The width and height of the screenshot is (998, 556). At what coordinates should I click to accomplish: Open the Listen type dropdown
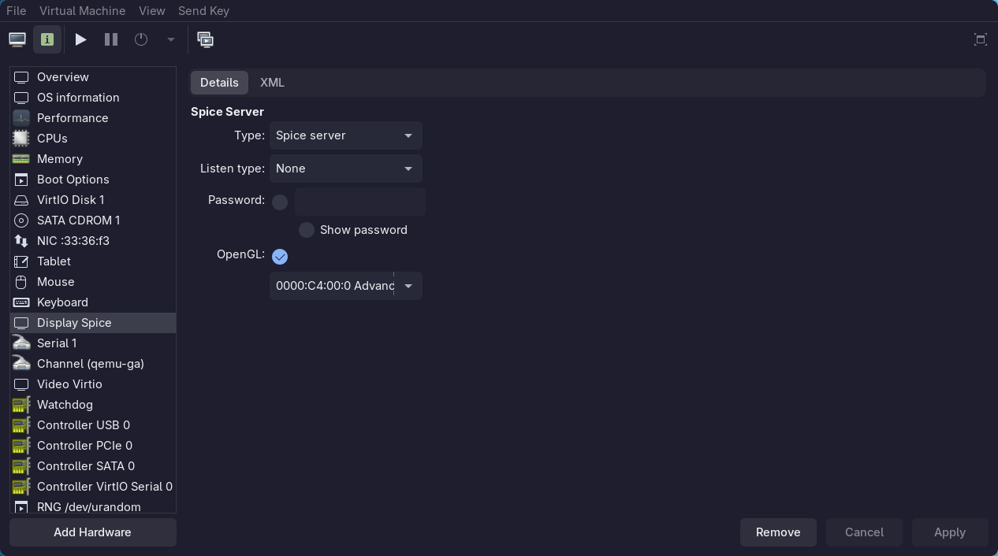[x=345, y=168]
